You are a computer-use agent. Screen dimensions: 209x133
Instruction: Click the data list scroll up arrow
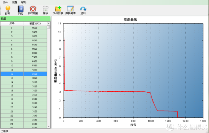(x=49, y=24)
